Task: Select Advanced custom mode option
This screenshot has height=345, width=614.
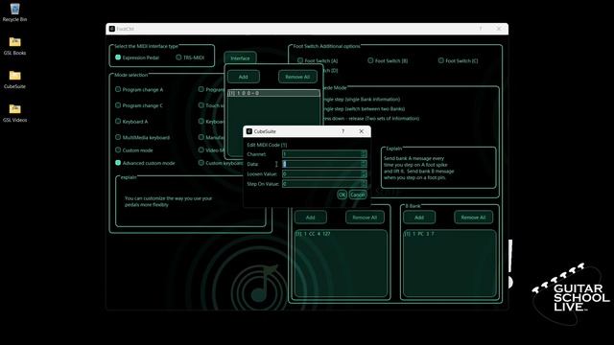Action: click(x=118, y=163)
